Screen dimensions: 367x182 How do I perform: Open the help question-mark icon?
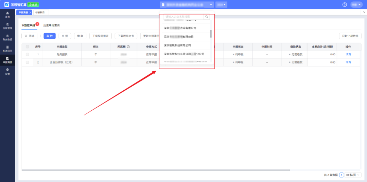pyautogui.click(x=345, y=5)
